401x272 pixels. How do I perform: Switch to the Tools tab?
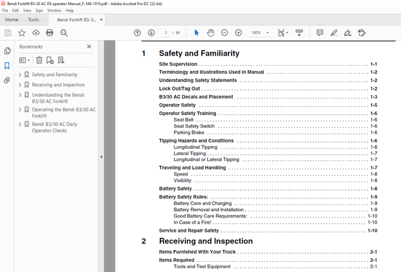34,19
